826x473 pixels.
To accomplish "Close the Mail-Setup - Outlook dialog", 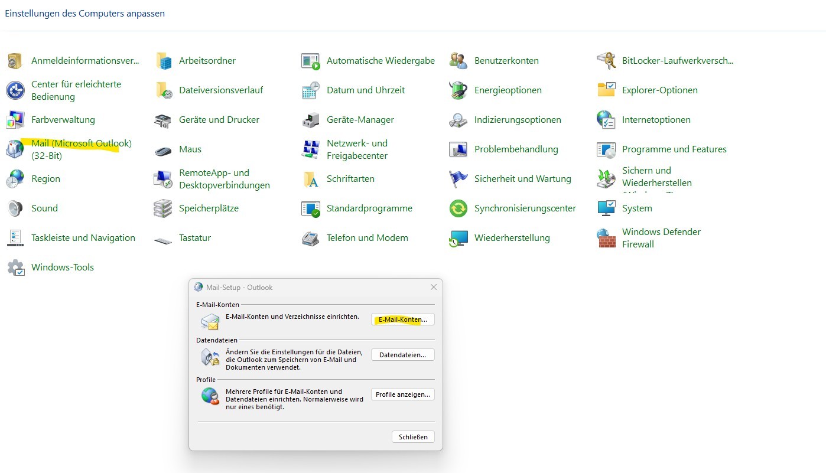I will (x=434, y=287).
